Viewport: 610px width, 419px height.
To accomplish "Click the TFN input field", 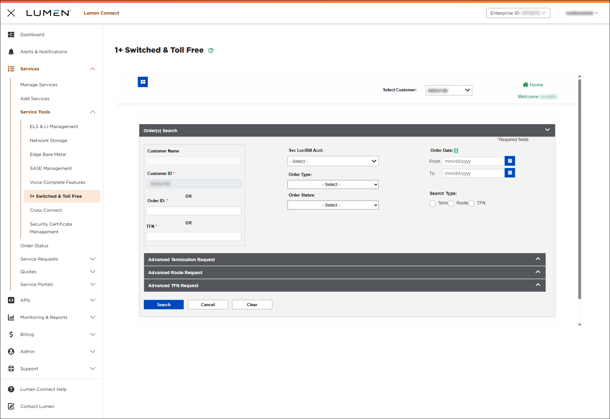I will 194,236.
